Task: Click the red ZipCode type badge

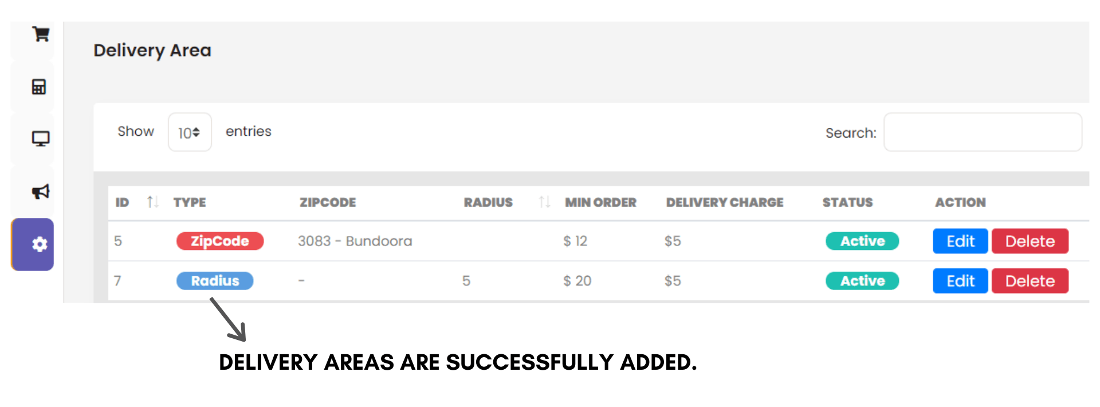Action: coord(219,241)
